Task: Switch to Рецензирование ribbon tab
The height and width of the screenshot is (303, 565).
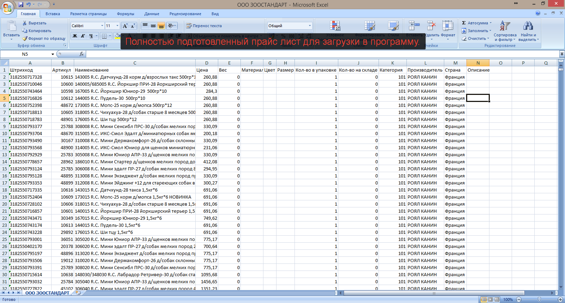Action: point(185,14)
